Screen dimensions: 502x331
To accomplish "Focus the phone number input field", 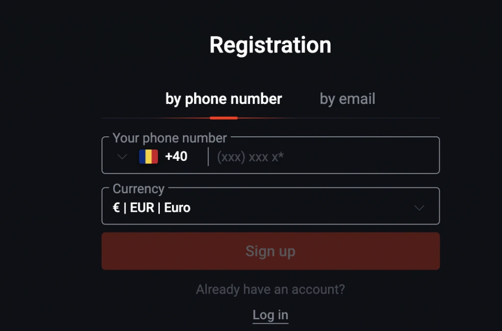I will click(324, 157).
